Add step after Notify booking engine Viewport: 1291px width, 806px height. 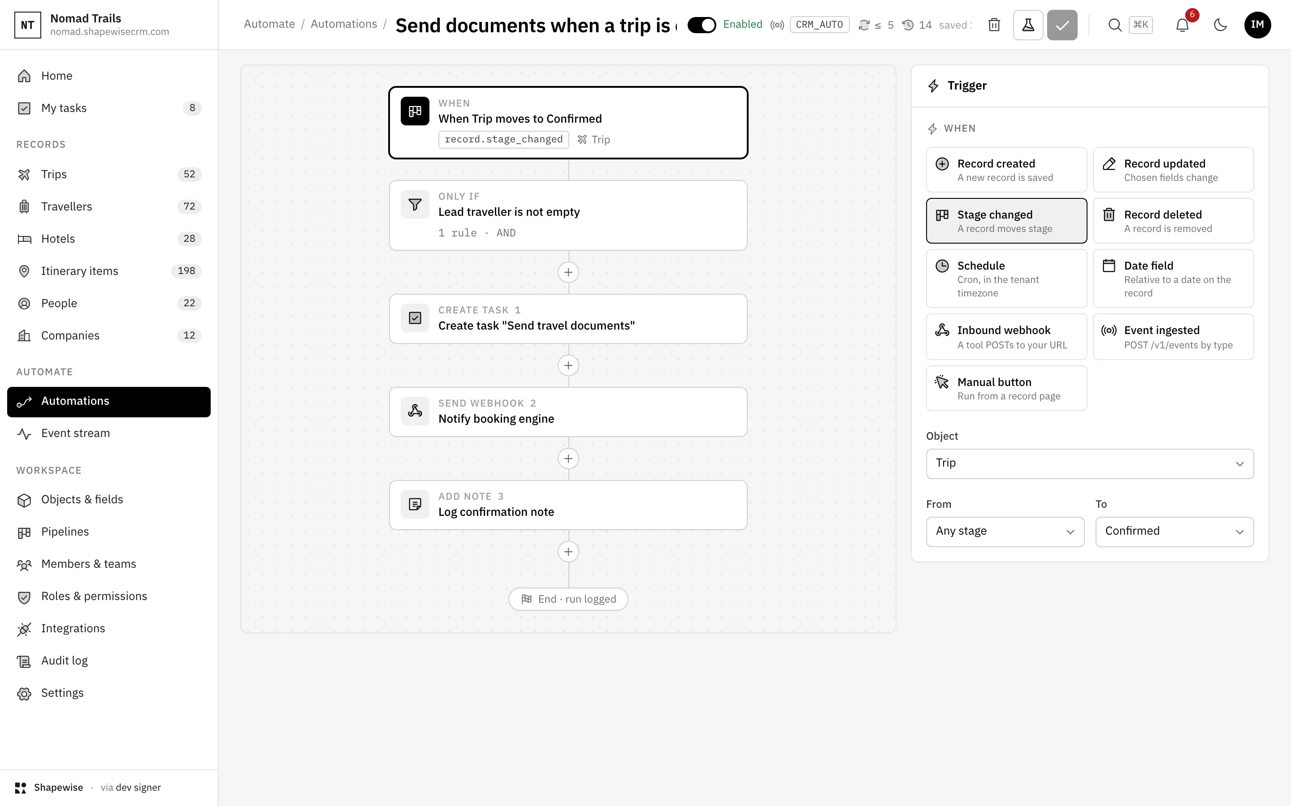point(568,459)
